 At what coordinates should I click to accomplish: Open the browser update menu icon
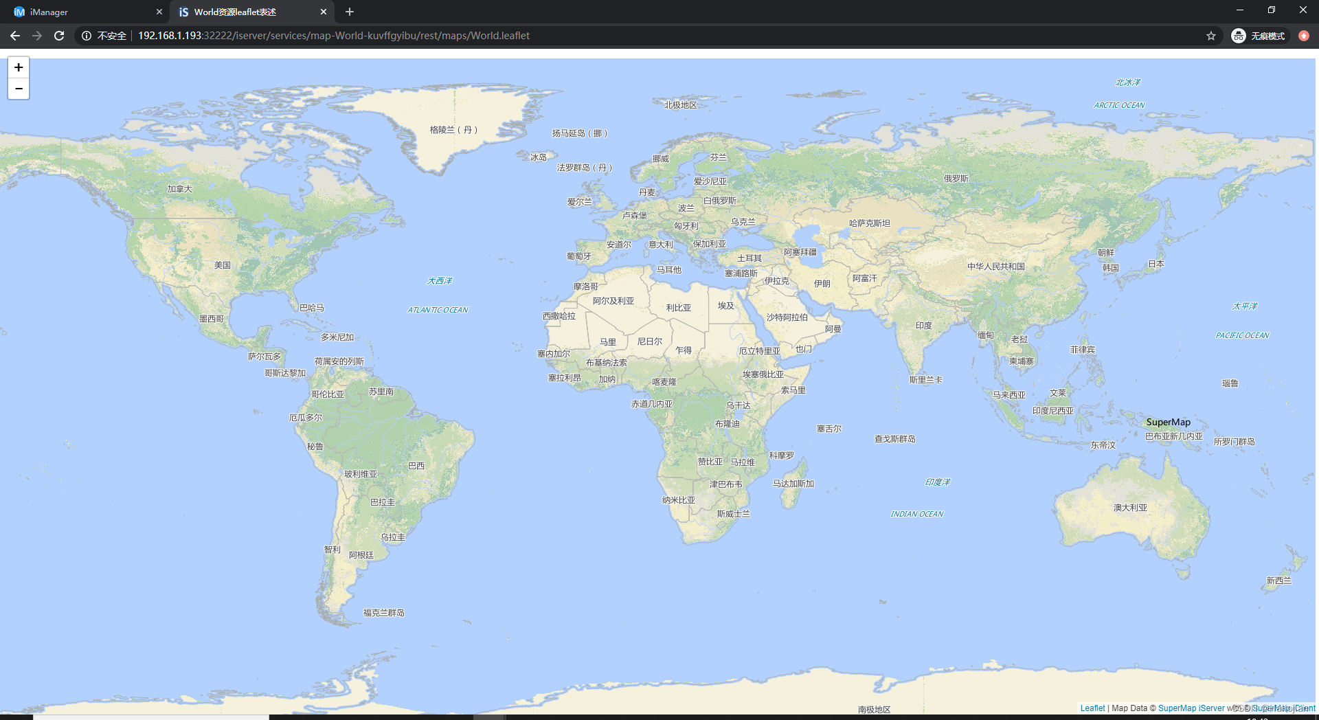tap(1304, 36)
